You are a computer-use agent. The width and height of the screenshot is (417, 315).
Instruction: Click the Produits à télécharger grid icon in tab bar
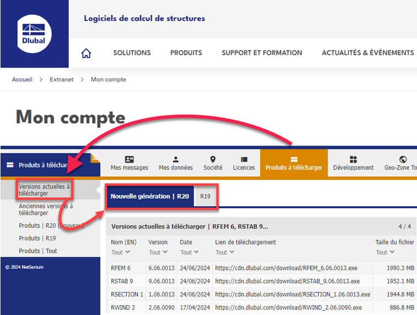294,159
